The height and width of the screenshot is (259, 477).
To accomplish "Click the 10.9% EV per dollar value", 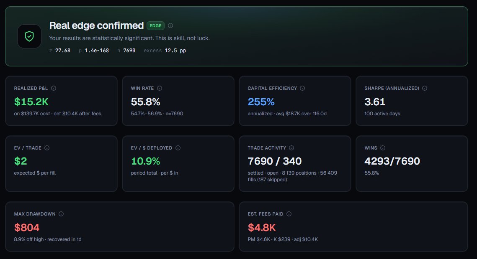I will (x=145, y=161).
